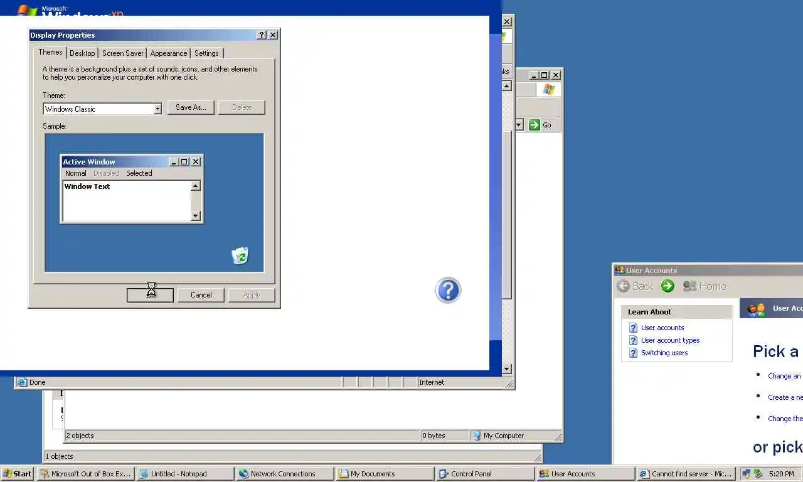Expand the Theme dropdown showing Windows Classic
This screenshot has height=482, width=803.
click(157, 109)
